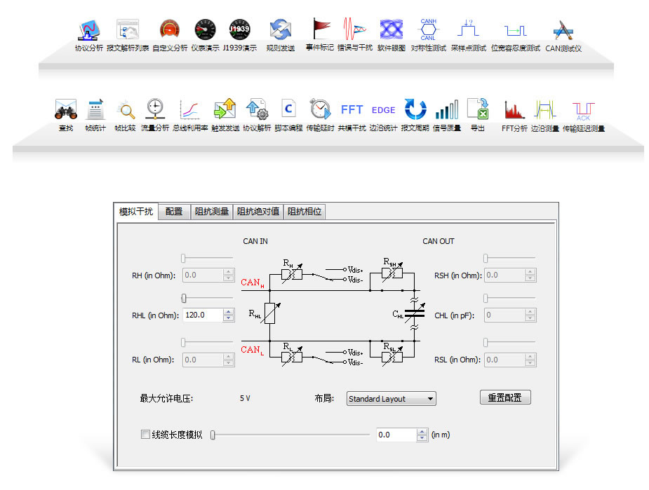
Task: Click the J1939演示 gauge icon
Action: click(x=240, y=30)
